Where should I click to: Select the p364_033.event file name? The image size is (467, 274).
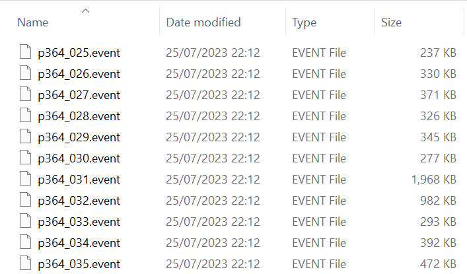[x=79, y=222]
